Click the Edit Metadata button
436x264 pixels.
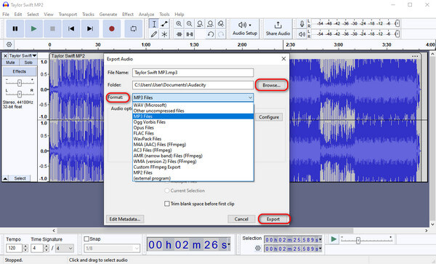125,219
